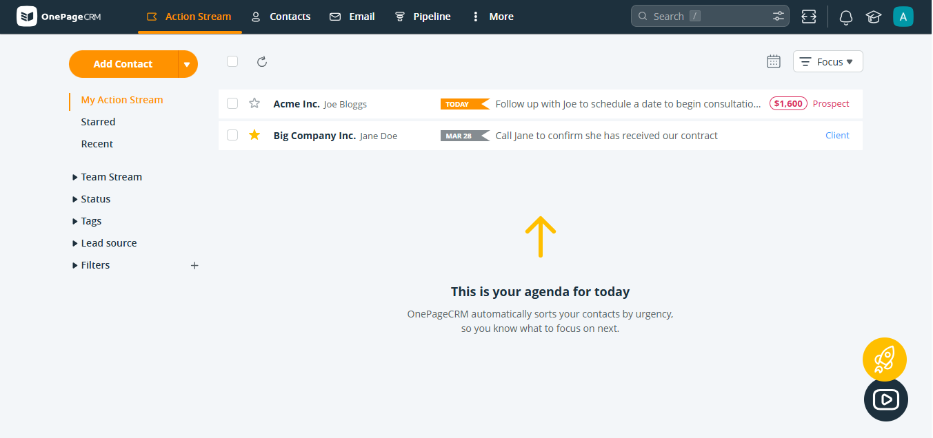
Task: Click the Add Contact button
Action: pos(123,64)
